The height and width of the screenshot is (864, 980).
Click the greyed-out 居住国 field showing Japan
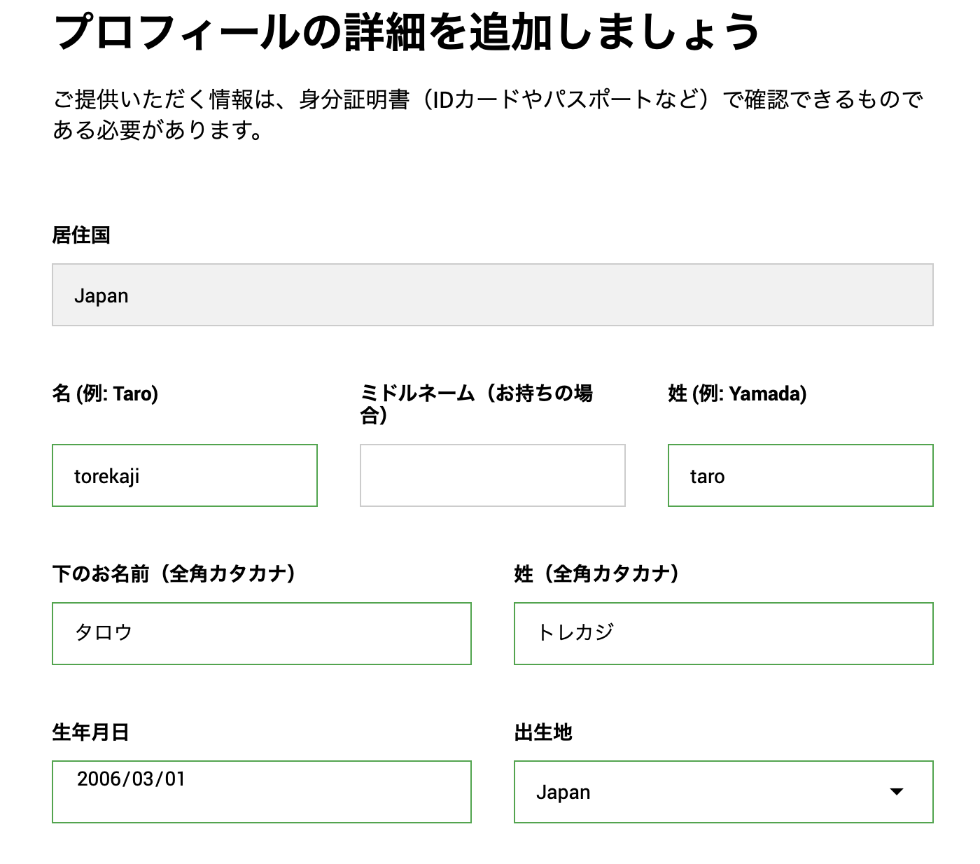(x=492, y=295)
